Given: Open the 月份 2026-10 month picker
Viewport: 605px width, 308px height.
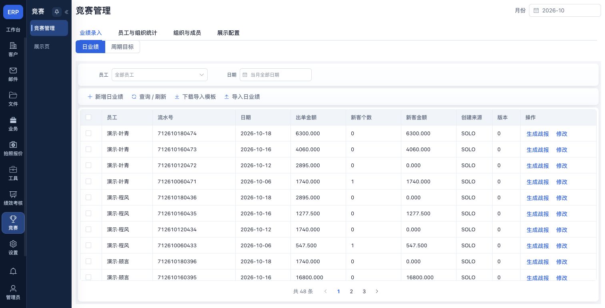Looking at the screenshot, I should click(x=565, y=11).
